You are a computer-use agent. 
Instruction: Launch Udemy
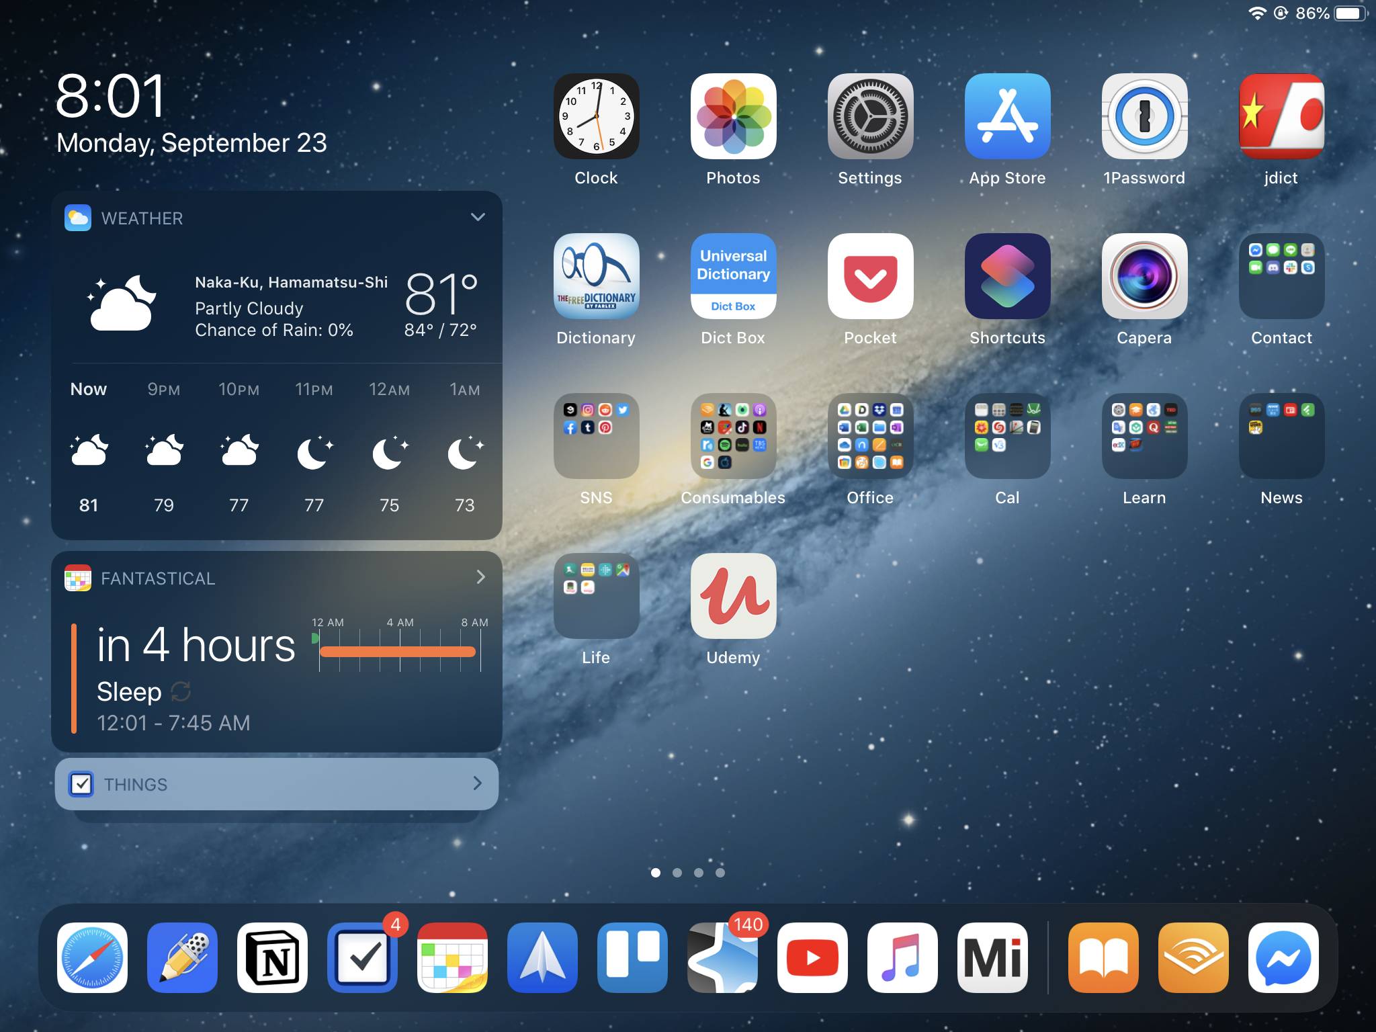coord(733,596)
